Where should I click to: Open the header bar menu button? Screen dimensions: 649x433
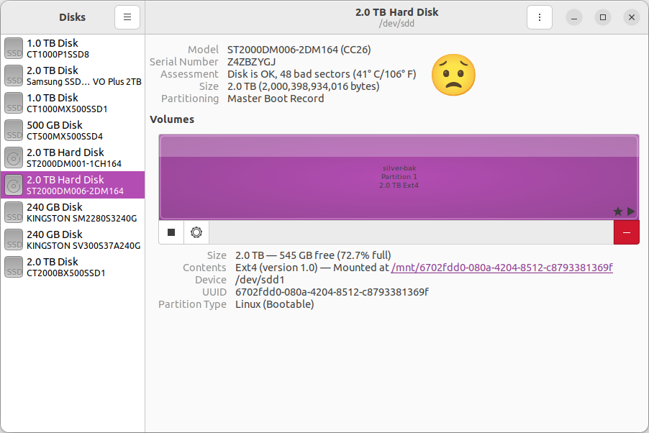(x=127, y=17)
